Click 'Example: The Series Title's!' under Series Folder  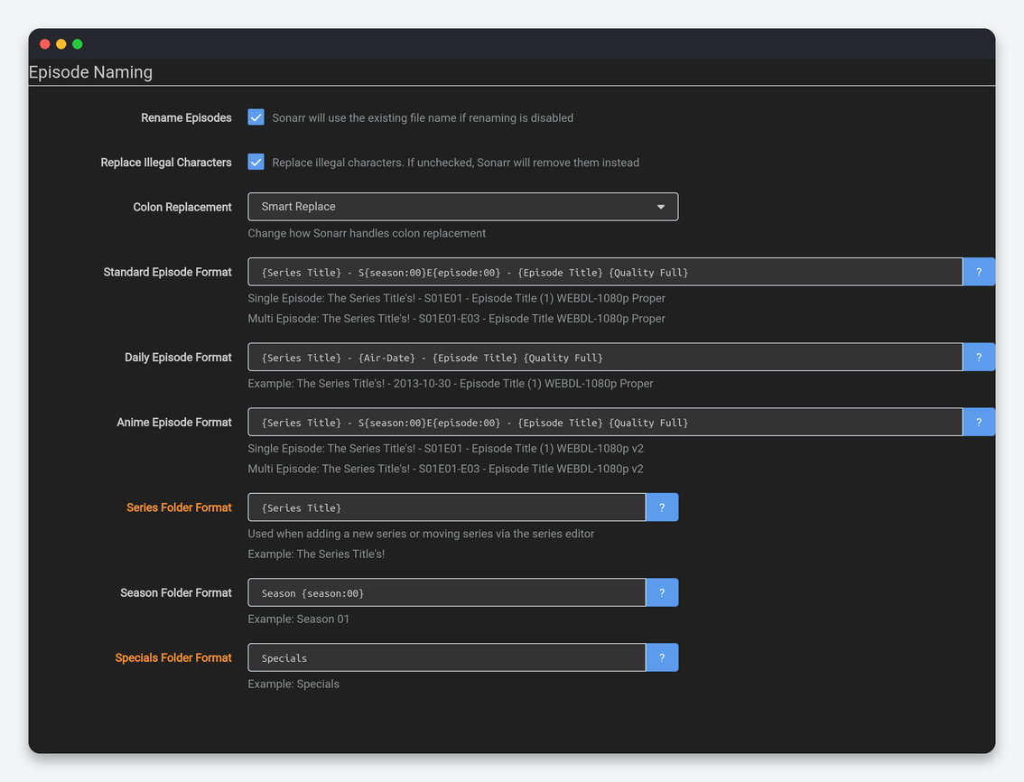316,554
